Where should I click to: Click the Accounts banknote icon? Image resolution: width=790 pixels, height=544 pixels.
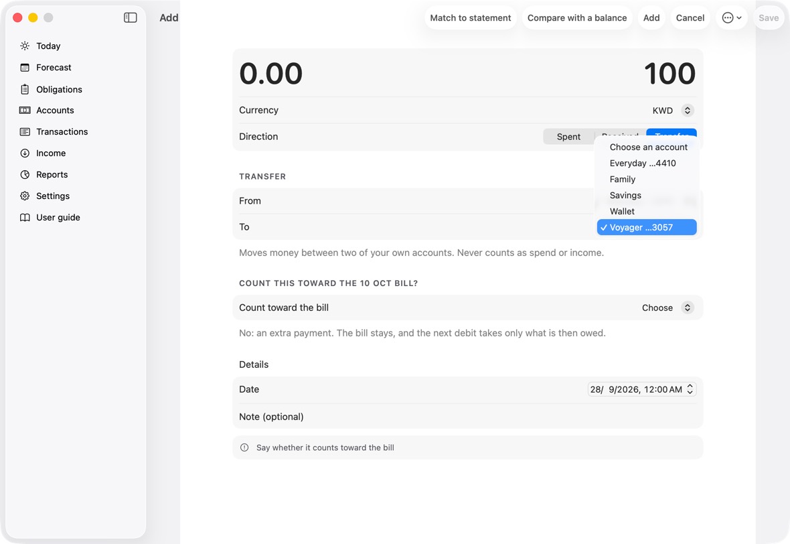click(x=25, y=111)
